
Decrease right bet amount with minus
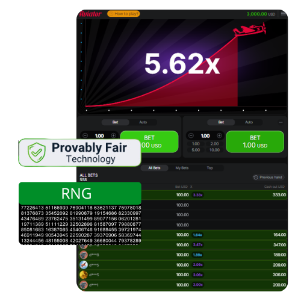191,135
